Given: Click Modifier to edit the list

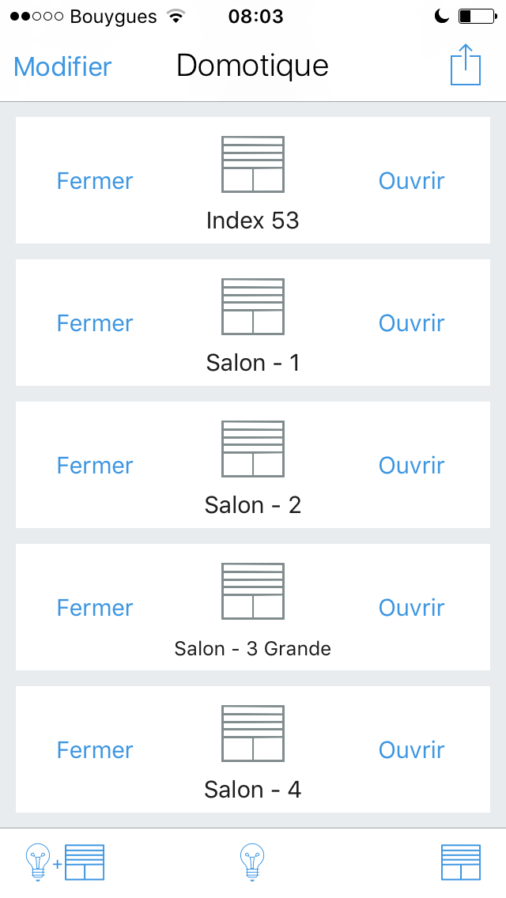Looking at the screenshot, I should (x=62, y=66).
